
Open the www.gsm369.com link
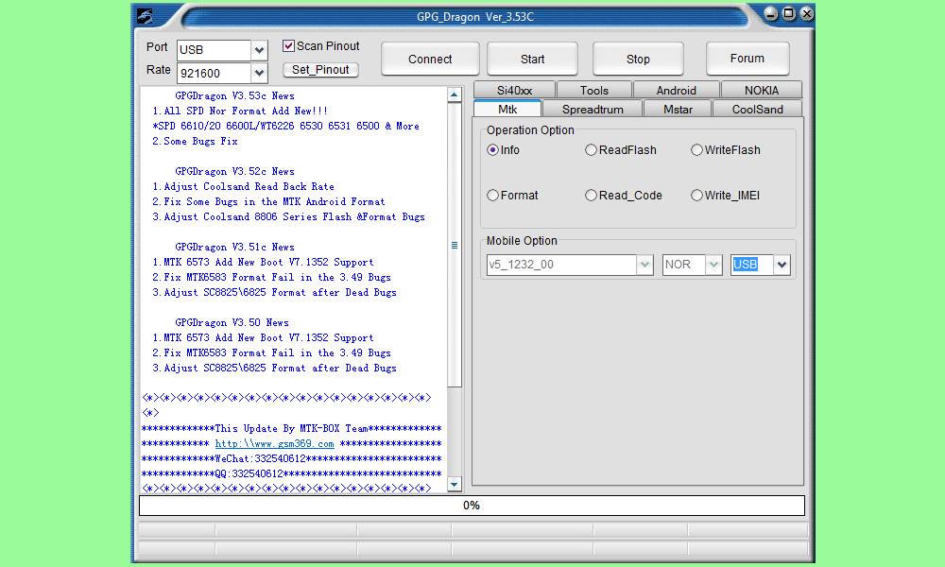[x=274, y=443]
